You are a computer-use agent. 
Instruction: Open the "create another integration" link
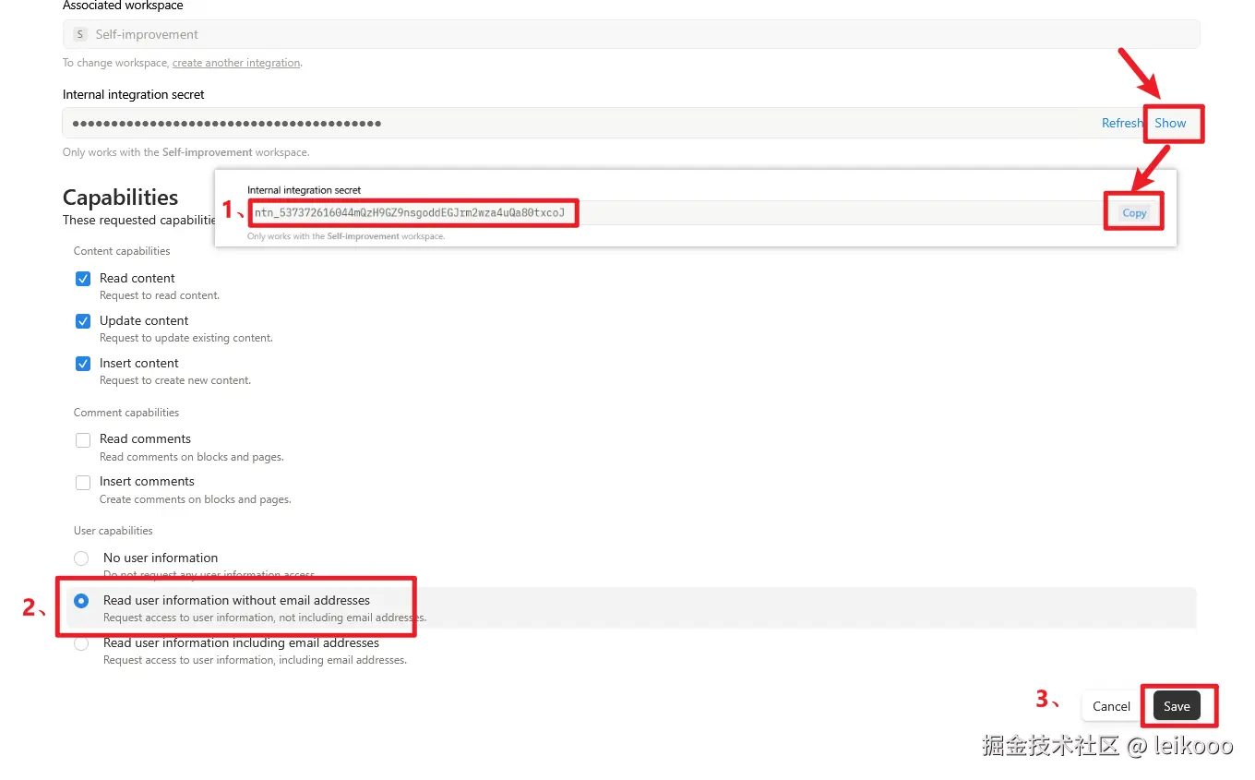click(x=236, y=63)
